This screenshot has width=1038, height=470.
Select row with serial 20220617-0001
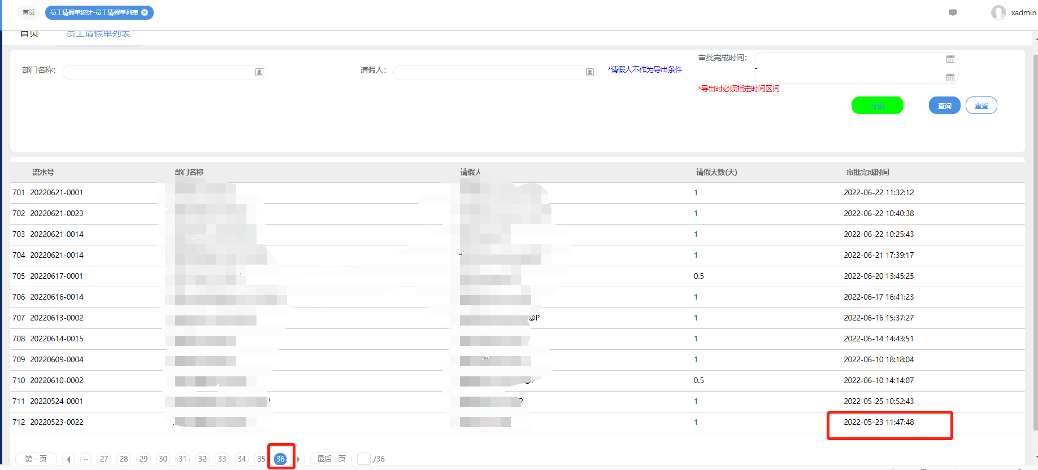point(517,276)
